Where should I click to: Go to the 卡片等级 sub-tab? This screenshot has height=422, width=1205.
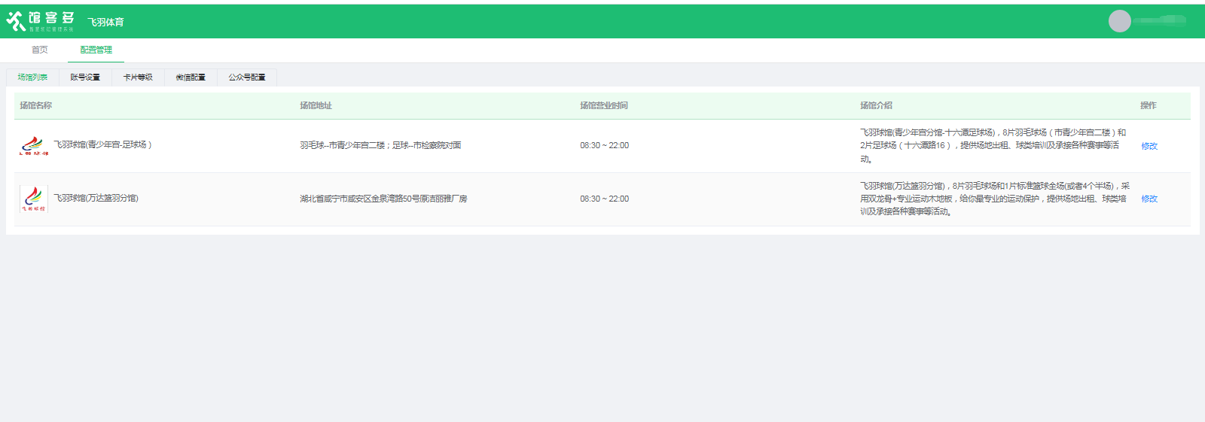[138, 77]
